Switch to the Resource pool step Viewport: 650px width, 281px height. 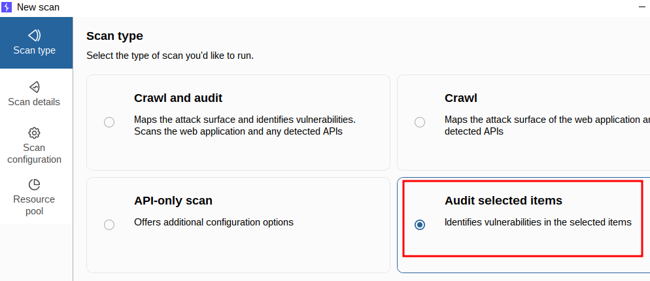34,197
